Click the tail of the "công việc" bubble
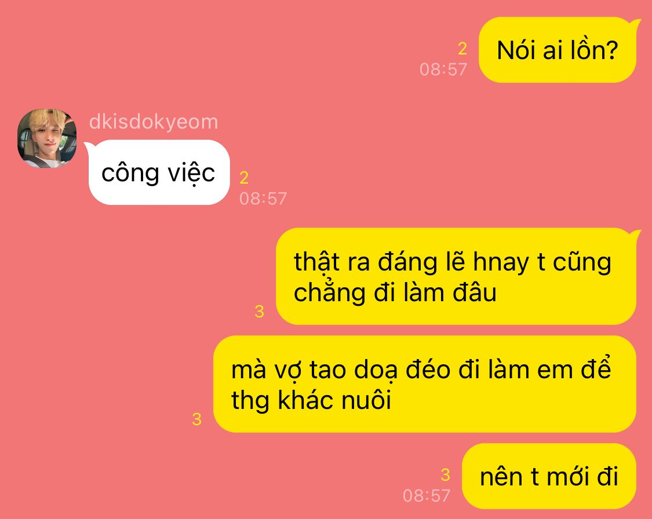The width and height of the screenshot is (652, 519). 89,147
